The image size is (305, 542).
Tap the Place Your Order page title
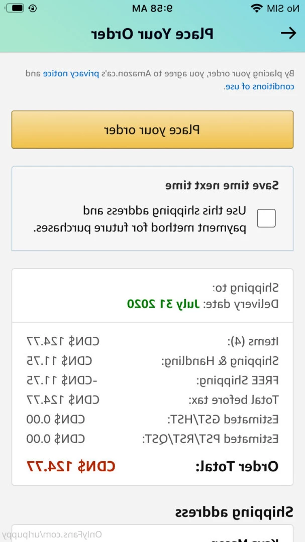tap(152, 34)
